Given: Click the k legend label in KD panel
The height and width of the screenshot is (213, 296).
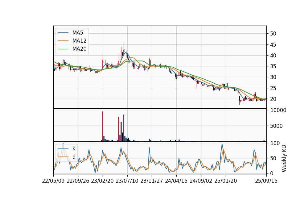Looking at the screenshot, I should point(74,148).
